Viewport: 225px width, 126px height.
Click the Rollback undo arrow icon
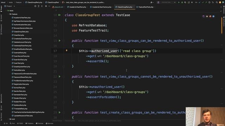pos(213,2)
